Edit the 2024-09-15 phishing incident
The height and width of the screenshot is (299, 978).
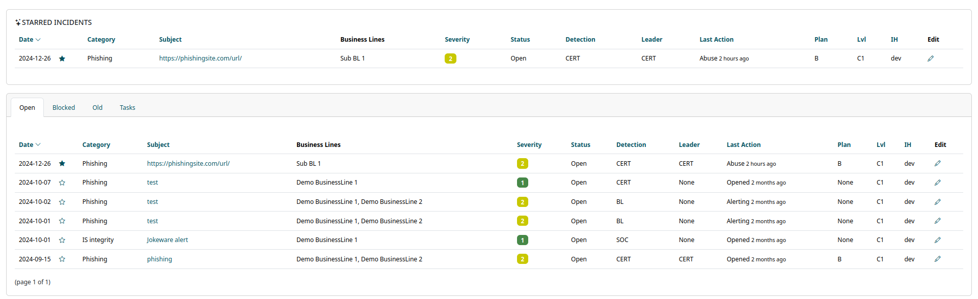[x=937, y=259]
